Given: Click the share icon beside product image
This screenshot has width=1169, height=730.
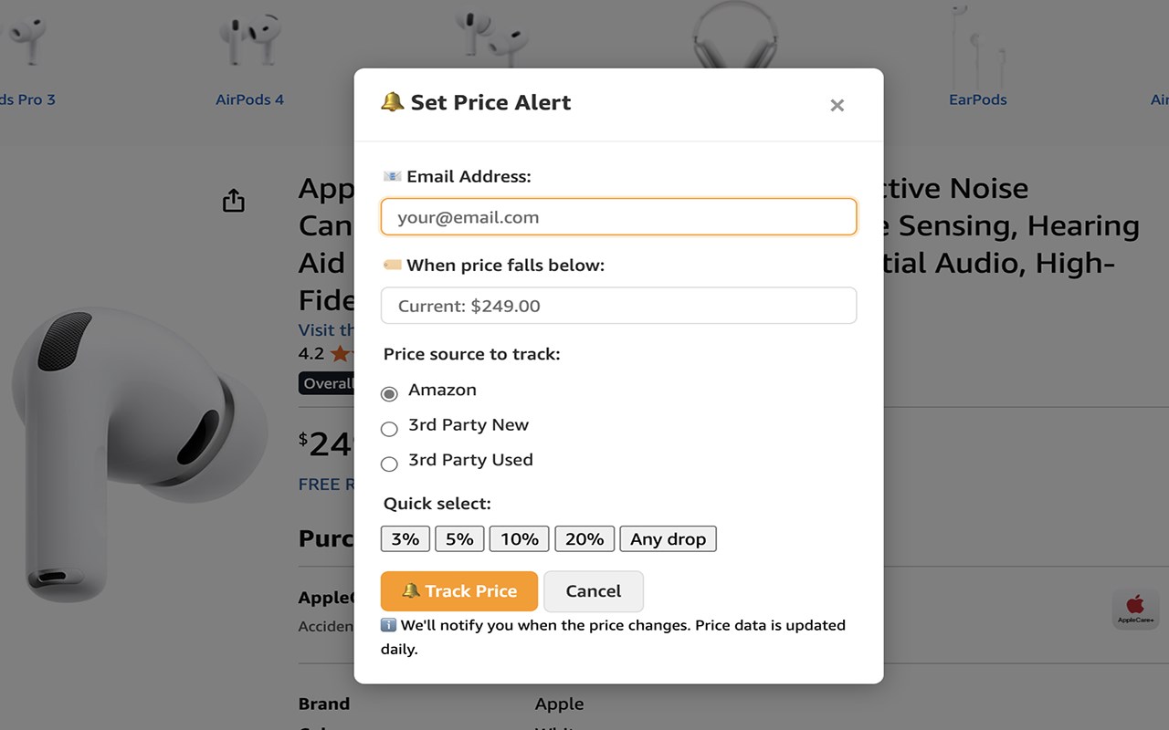Looking at the screenshot, I should coord(234,201).
